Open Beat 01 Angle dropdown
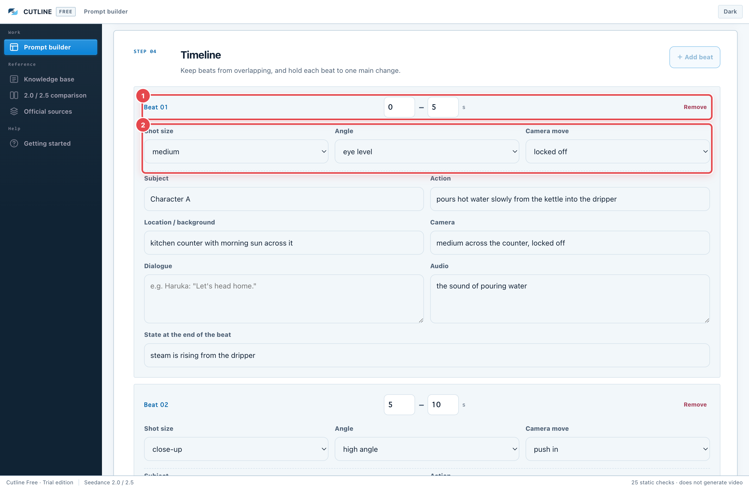 (x=427, y=152)
